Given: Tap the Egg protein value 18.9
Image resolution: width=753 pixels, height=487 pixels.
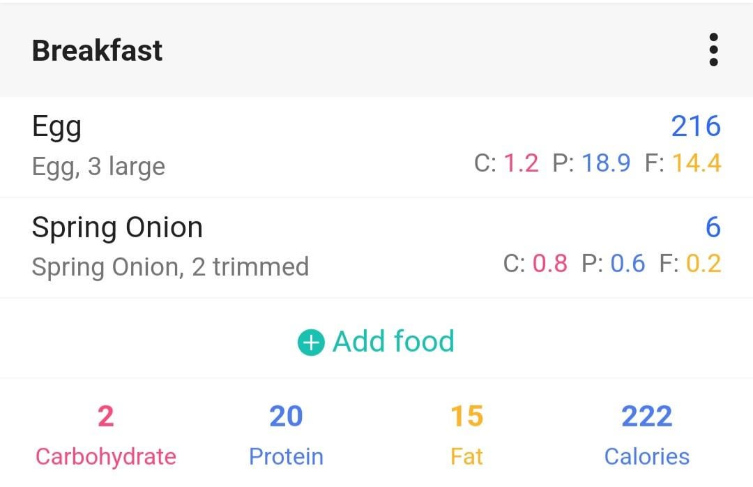Looking at the screenshot, I should click(606, 163).
